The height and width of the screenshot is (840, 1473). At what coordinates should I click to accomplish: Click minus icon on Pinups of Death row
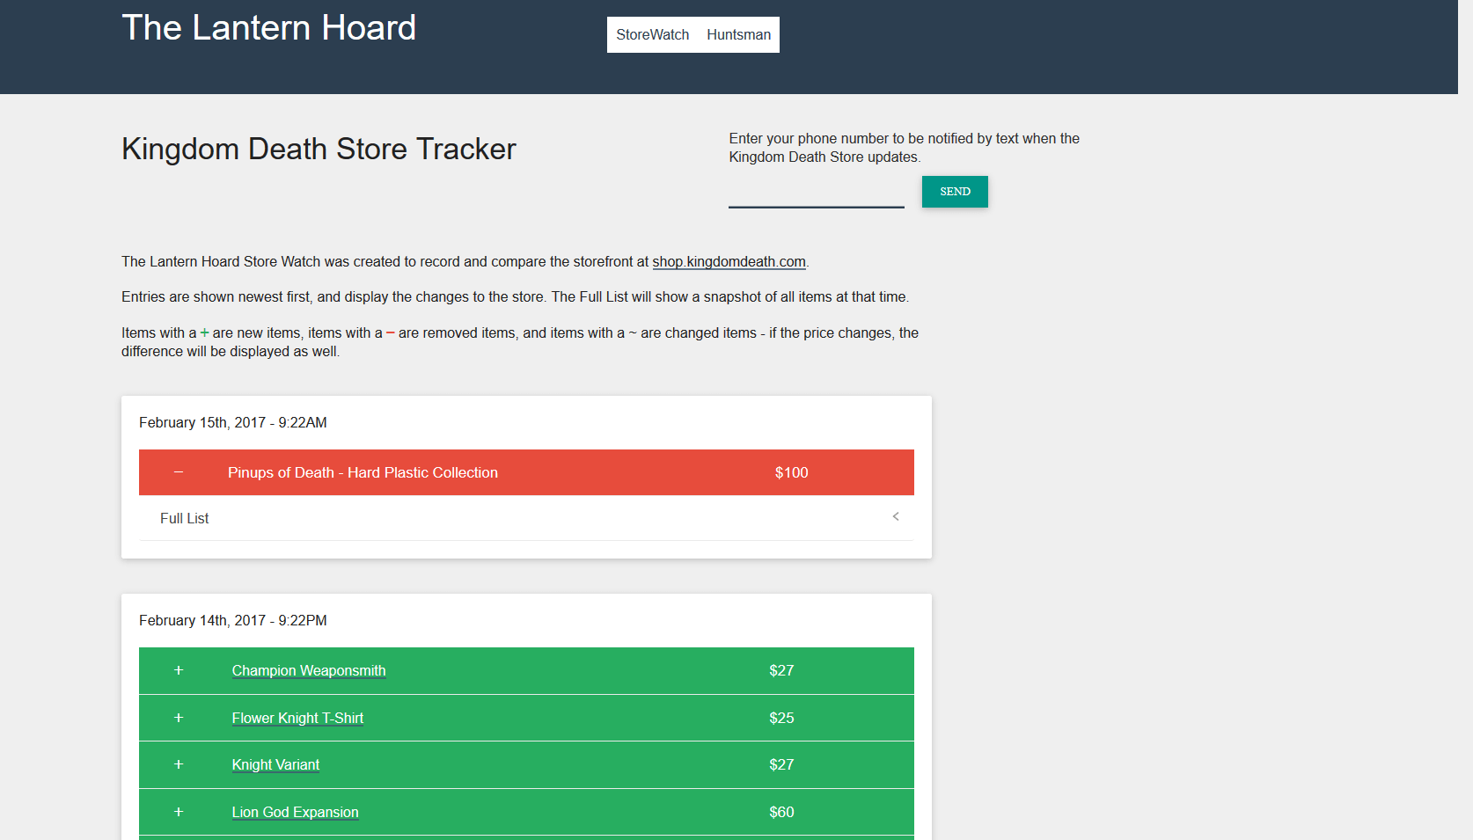[179, 472]
